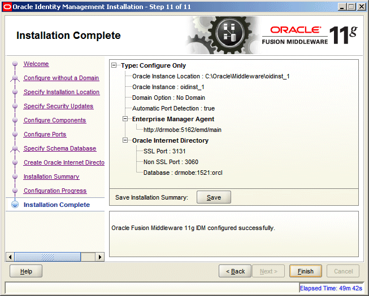
Task: Go to Configure Components step
Action: pos(55,120)
